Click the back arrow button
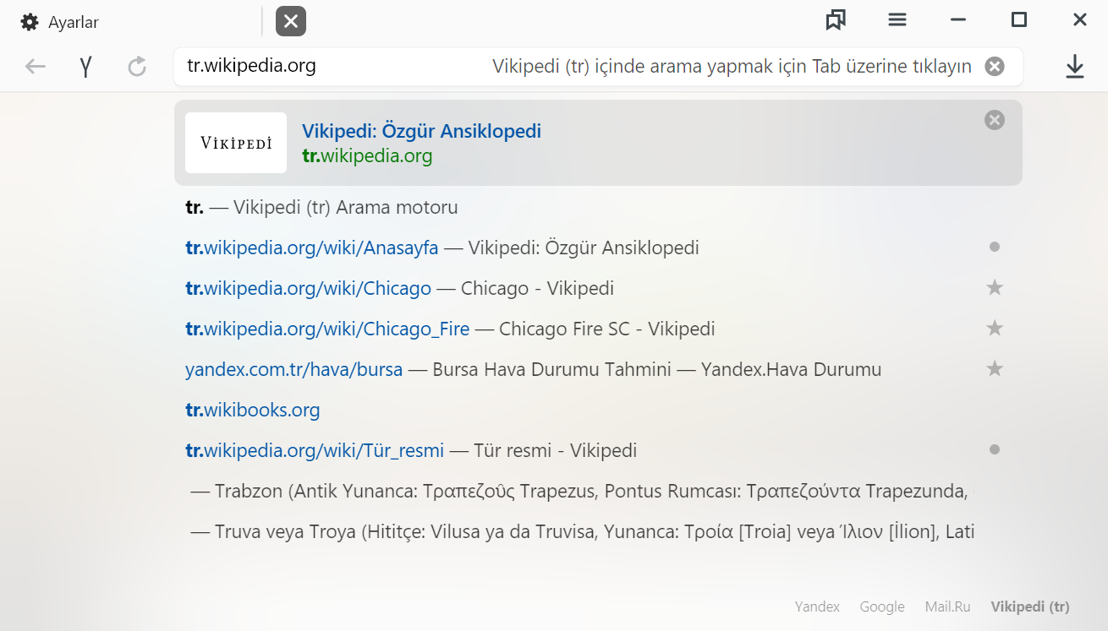 35,67
